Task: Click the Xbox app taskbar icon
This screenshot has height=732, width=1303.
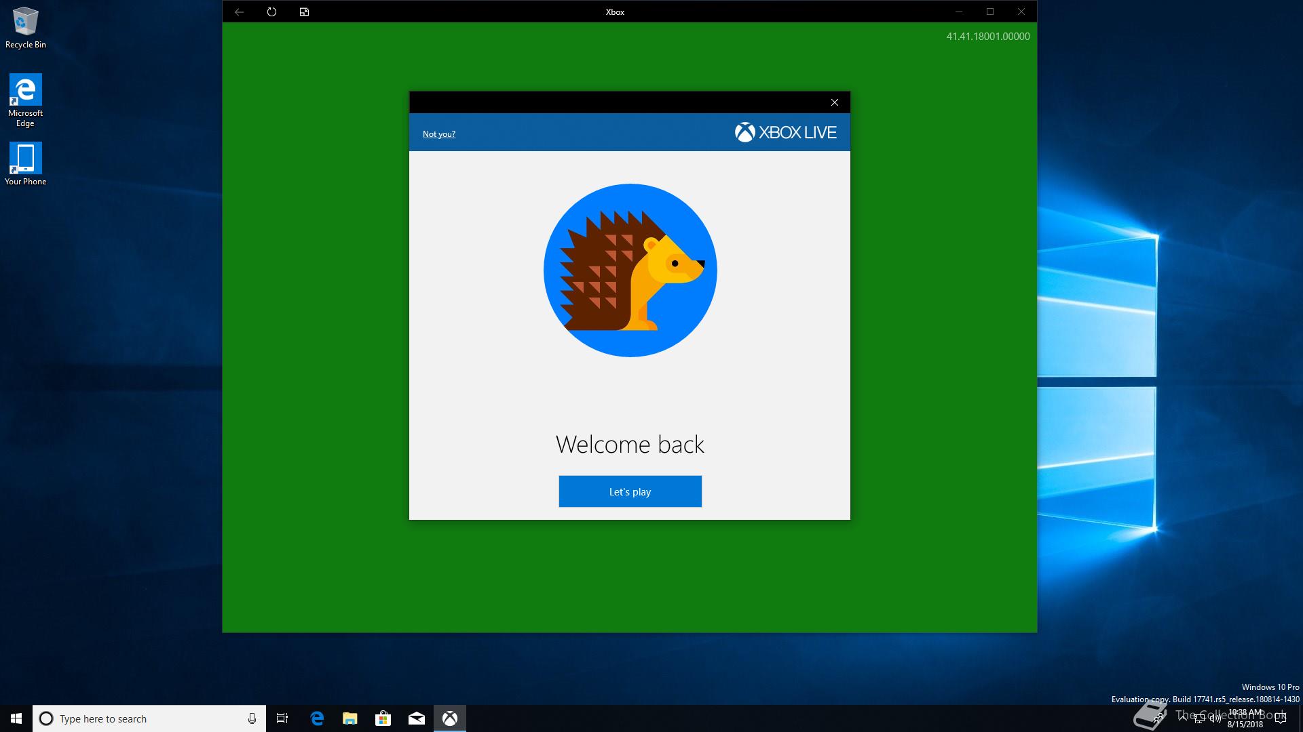Action: point(450,718)
